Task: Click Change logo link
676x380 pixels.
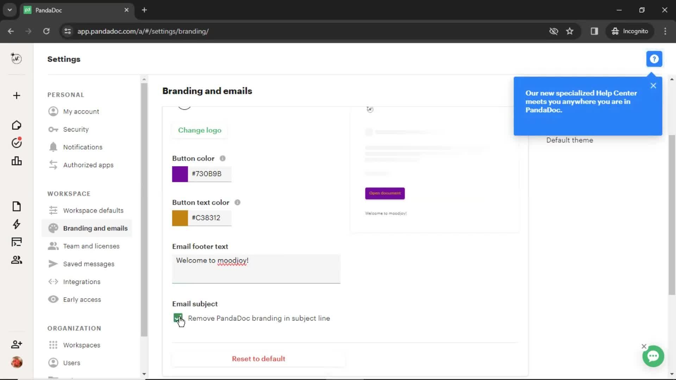Action: point(199,130)
